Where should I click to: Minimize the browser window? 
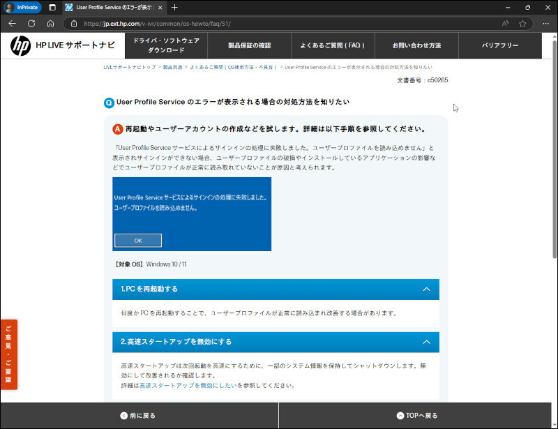click(x=508, y=7)
